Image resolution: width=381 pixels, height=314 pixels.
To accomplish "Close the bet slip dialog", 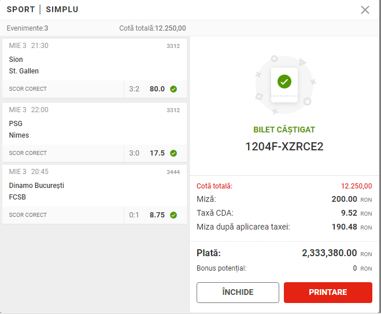I will coord(365,10).
